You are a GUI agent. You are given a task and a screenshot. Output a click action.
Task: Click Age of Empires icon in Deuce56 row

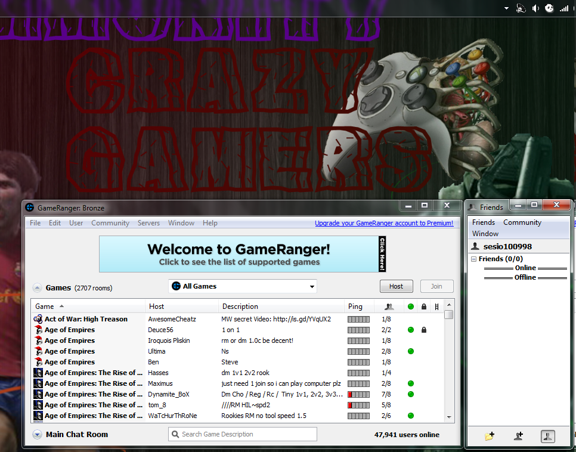coord(38,330)
